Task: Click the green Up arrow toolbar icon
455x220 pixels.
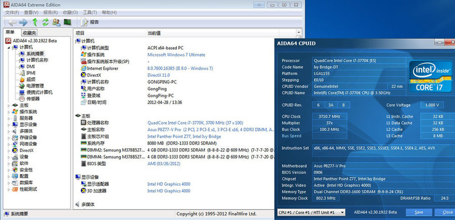Action: click(35, 22)
